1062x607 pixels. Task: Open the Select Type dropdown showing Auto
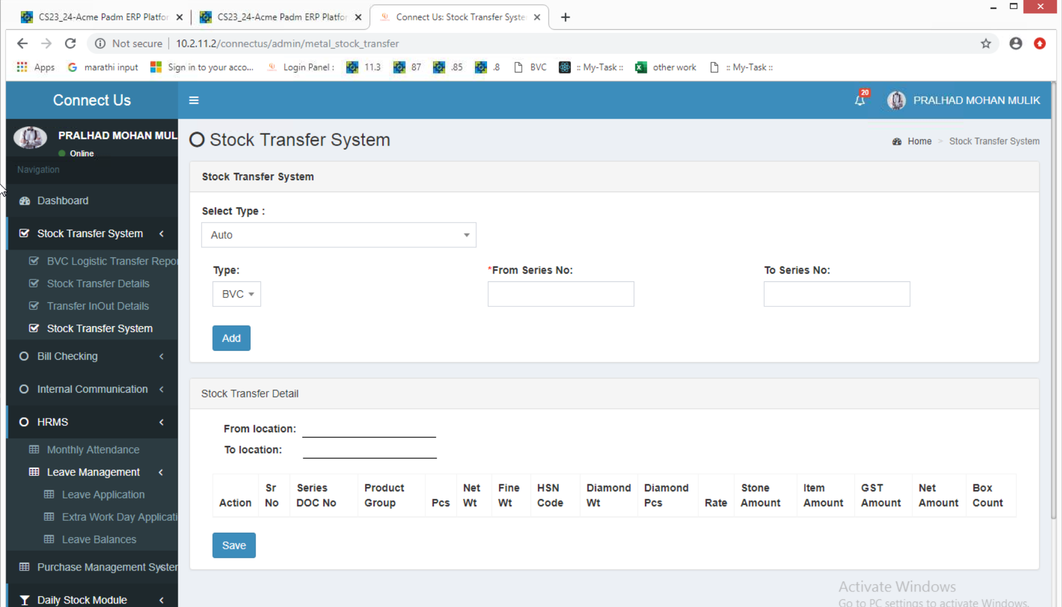(x=339, y=235)
